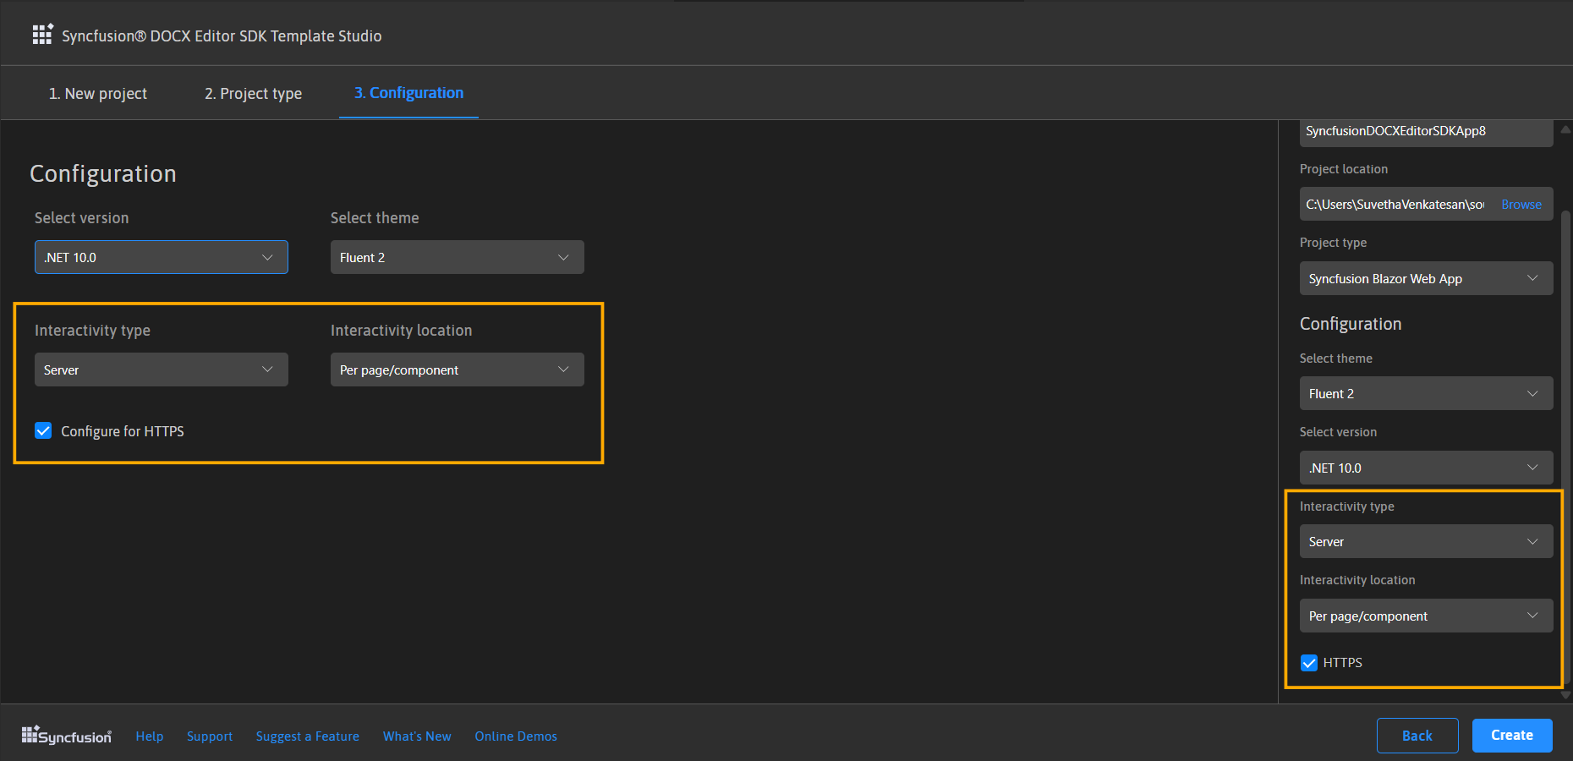The image size is (1573, 761).
Task: Click the project name field showing SyncfusionDOCXEditorSDKApp8
Action: (x=1425, y=132)
